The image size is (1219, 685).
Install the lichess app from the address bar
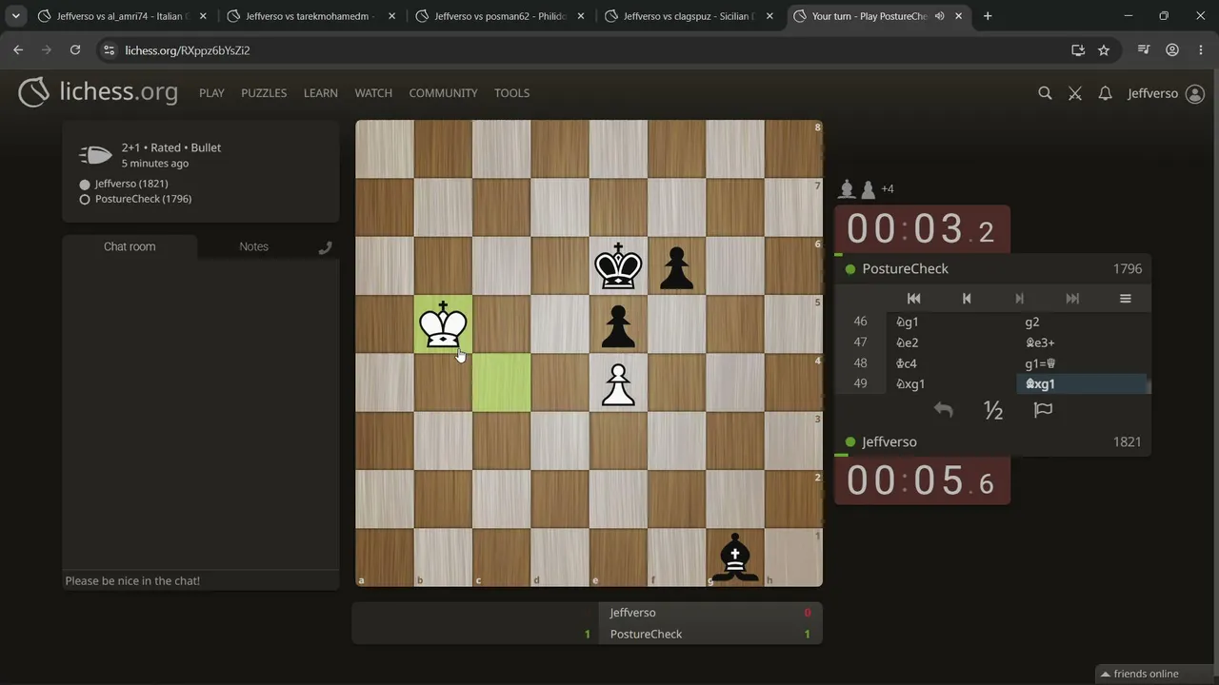coord(1078,50)
